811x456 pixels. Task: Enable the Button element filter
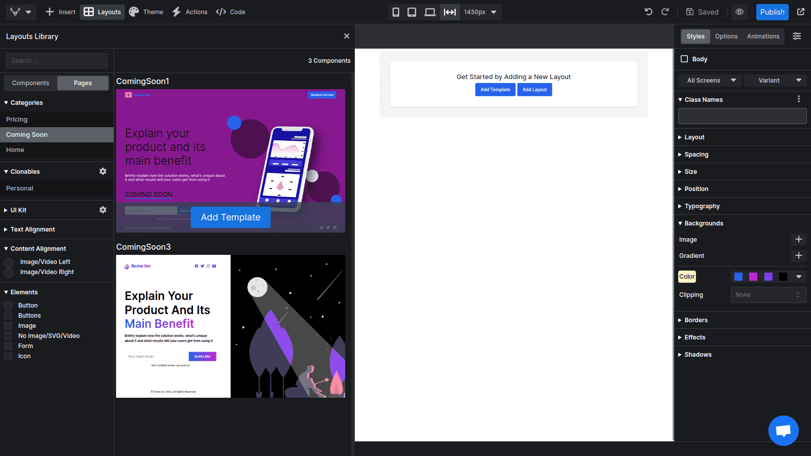point(8,306)
